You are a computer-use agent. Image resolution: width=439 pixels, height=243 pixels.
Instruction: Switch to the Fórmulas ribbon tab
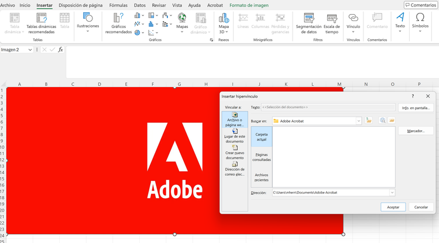[x=119, y=5]
